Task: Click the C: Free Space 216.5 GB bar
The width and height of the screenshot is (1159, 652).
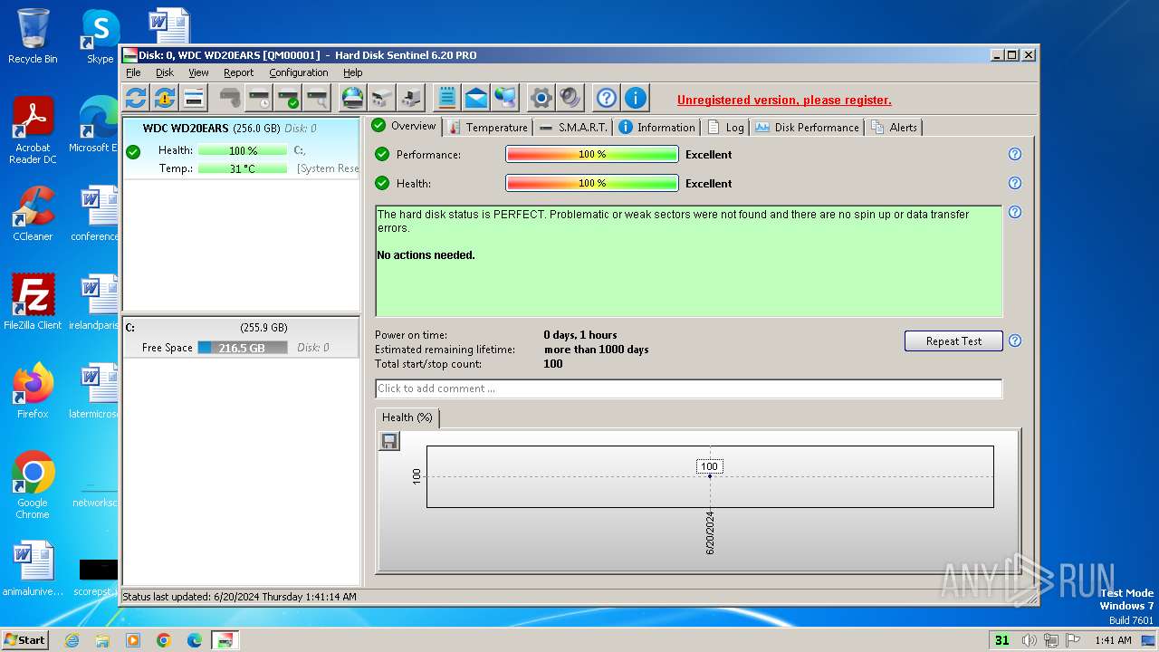Action: click(x=243, y=348)
